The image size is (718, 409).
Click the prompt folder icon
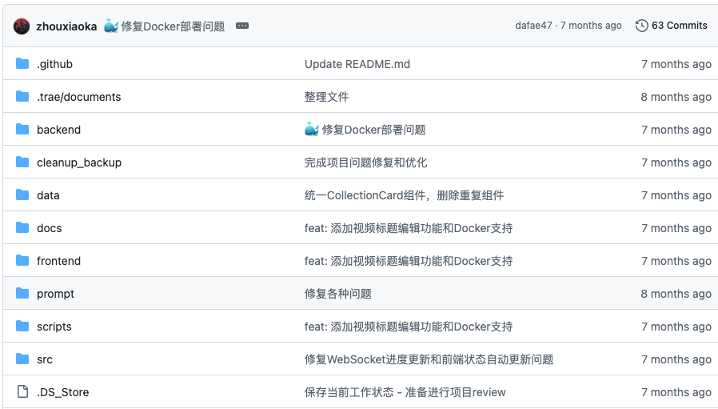(22, 293)
